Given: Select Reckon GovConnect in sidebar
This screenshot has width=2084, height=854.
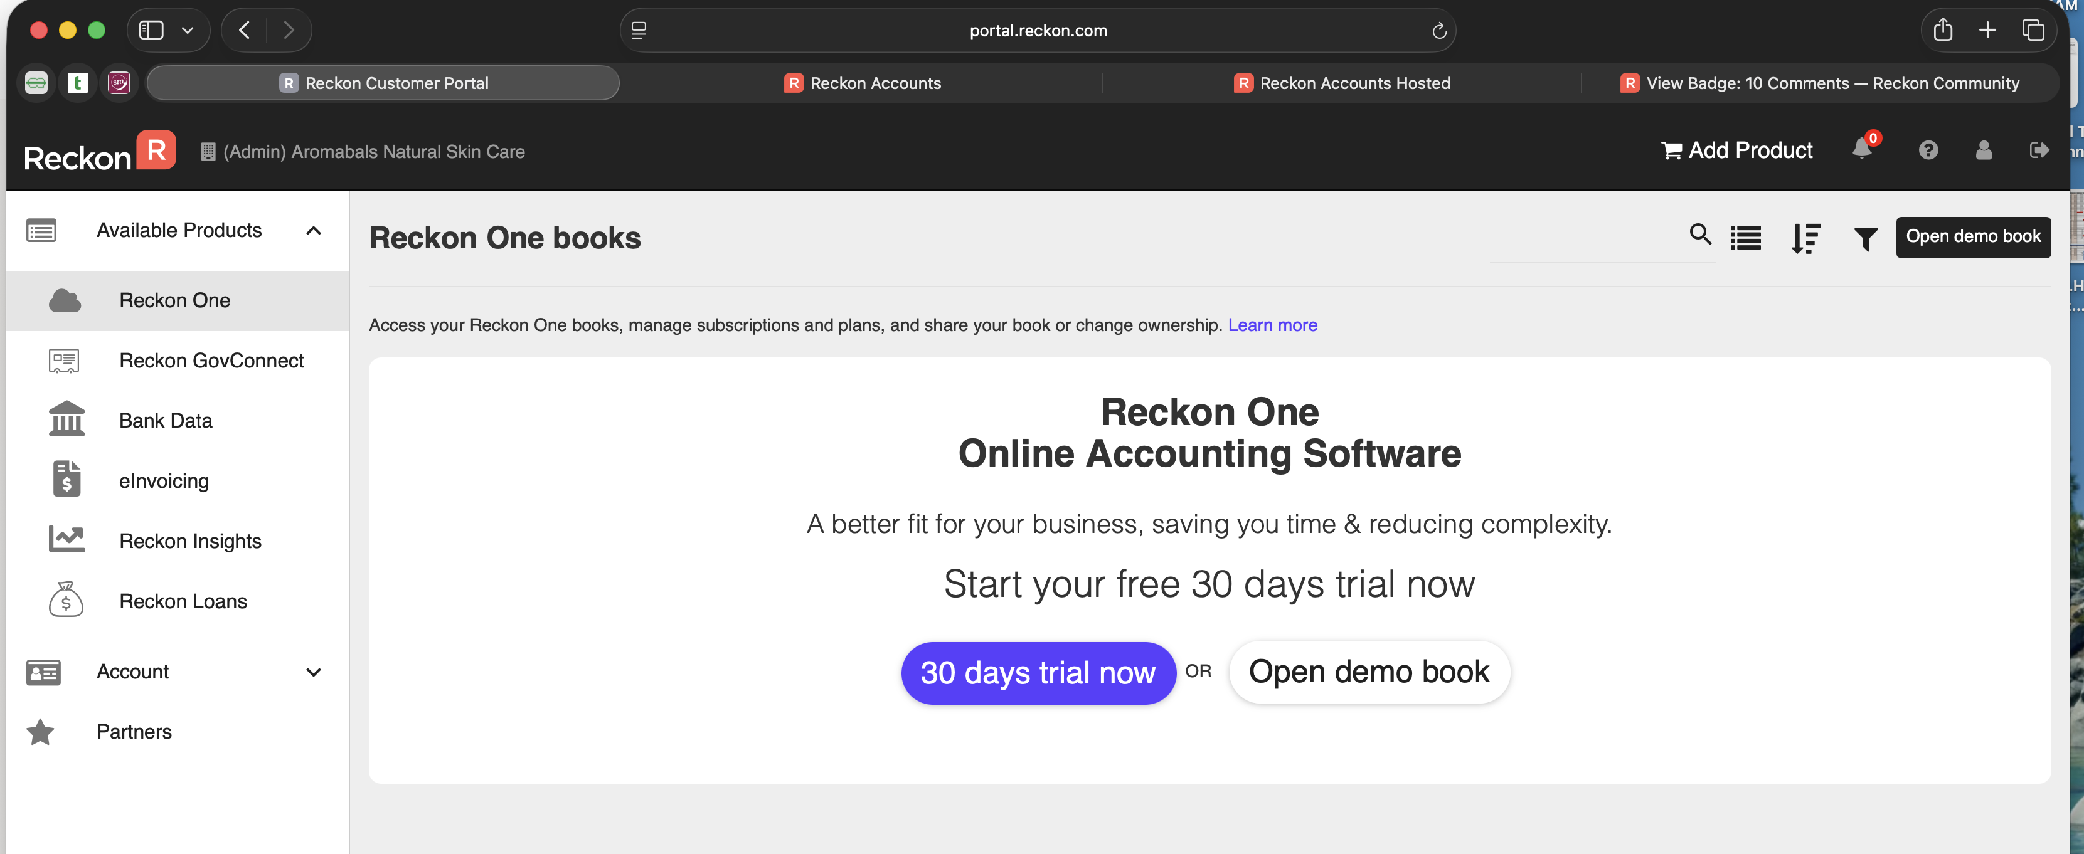Looking at the screenshot, I should pos(211,361).
